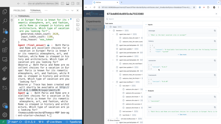221x124 pixels.
Task: Open the VS Code Explorer view
Action: [x=5, y=12]
